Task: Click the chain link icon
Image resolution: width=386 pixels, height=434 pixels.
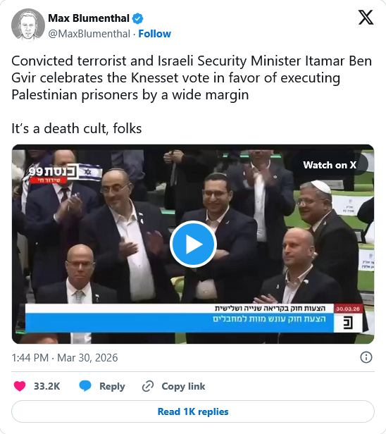Action: [x=148, y=386]
